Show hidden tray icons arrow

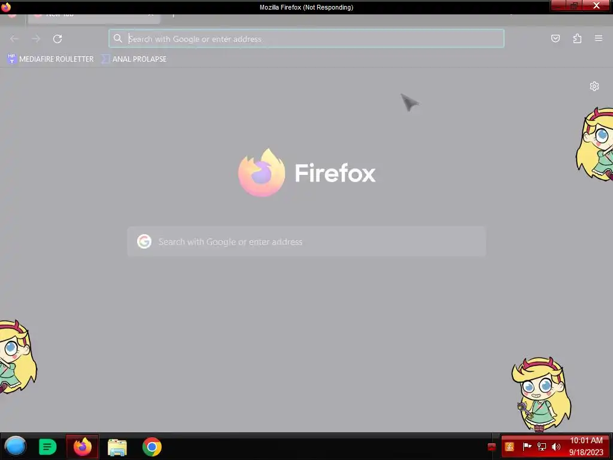(x=491, y=447)
